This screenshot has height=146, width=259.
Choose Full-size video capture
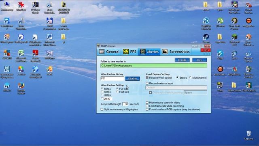(x=117, y=89)
